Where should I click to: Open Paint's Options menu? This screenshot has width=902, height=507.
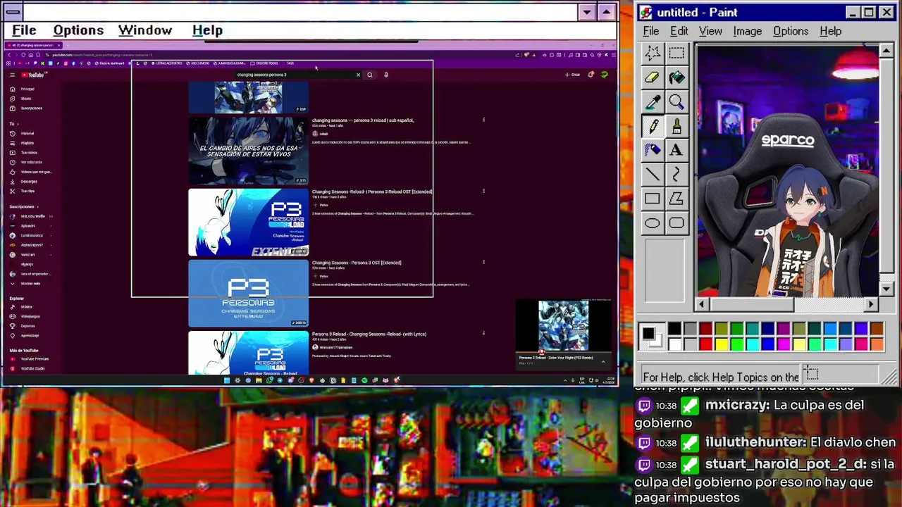(791, 31)
